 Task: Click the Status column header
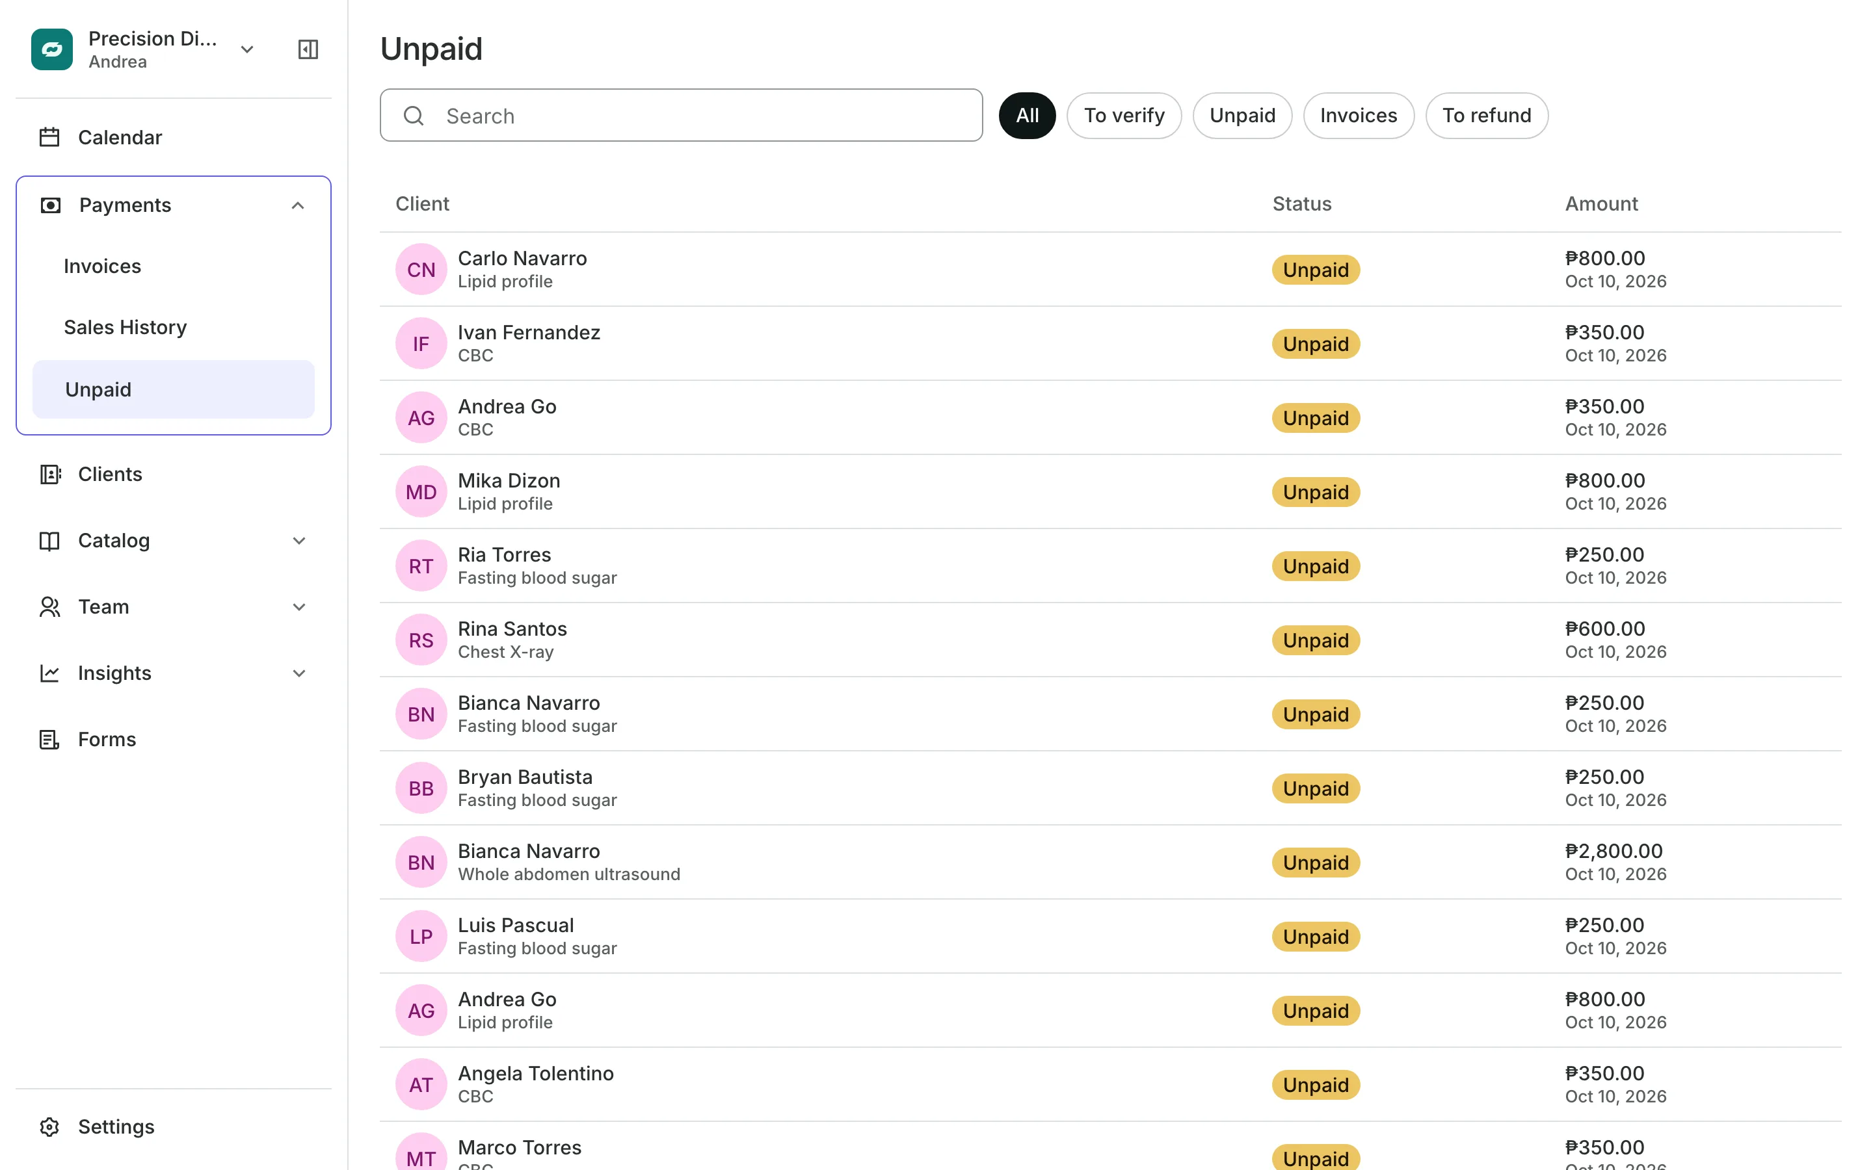[1302, 203]
